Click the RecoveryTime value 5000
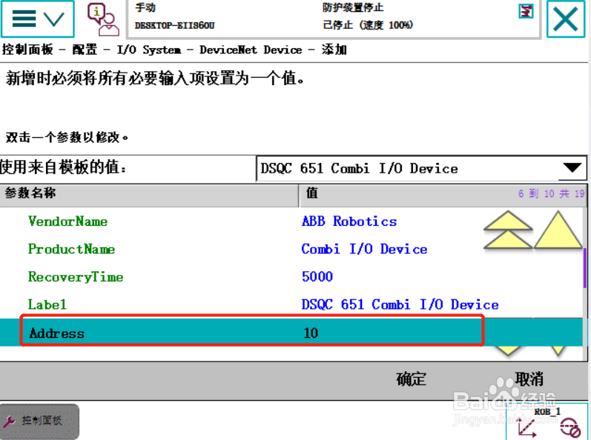The width and height of the screenshot is (591, 440). pos(317,277)
